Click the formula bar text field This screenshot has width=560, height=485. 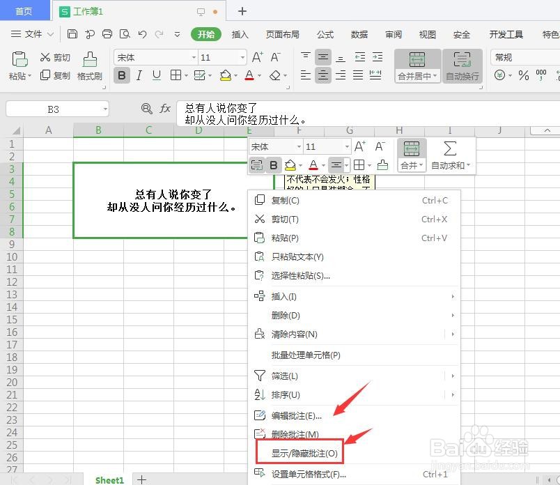[x=368, y=114]
